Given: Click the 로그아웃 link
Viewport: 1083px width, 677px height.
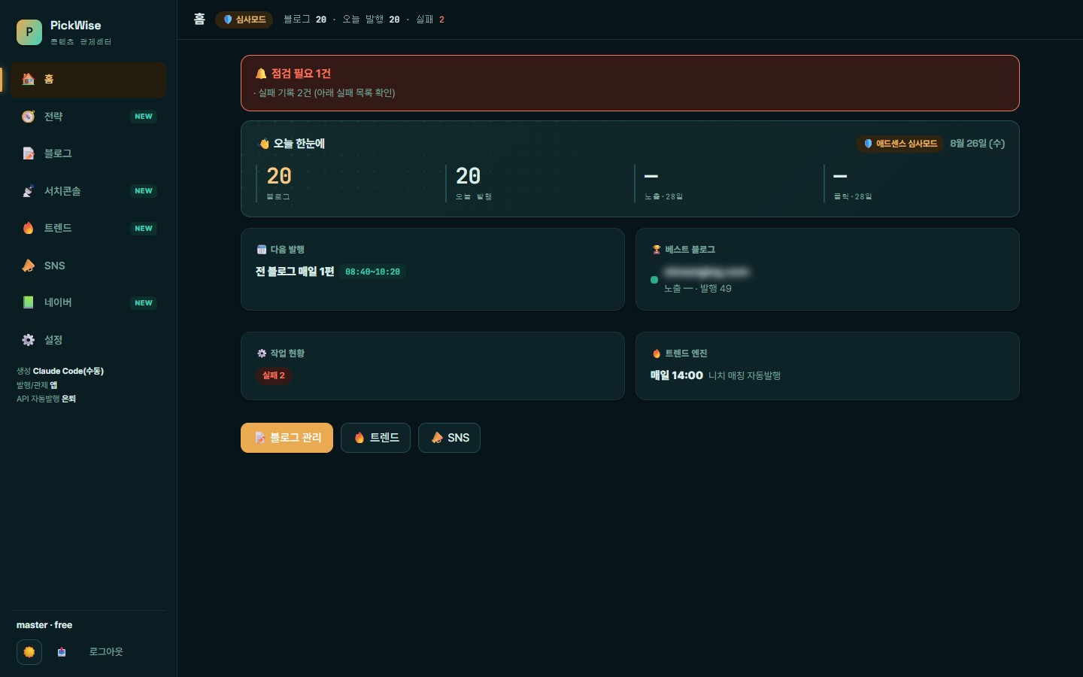Looking at the screenshot, I should 106,652.
